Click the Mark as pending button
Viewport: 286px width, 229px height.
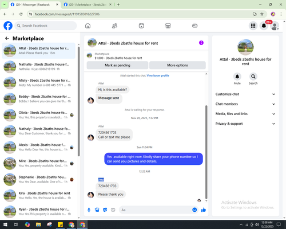pyautogui.click(x=117, y=65)
